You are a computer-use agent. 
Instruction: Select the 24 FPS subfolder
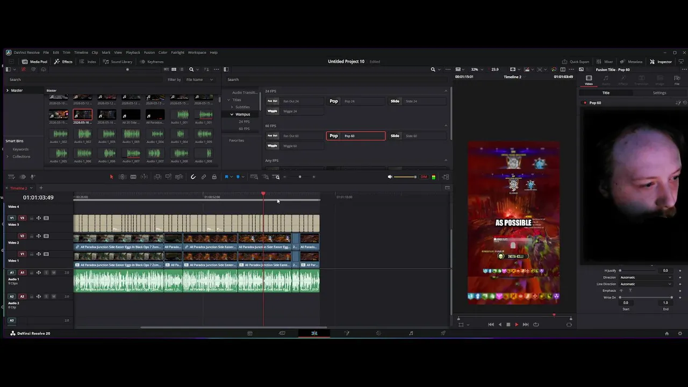click(x=244, y=122)
